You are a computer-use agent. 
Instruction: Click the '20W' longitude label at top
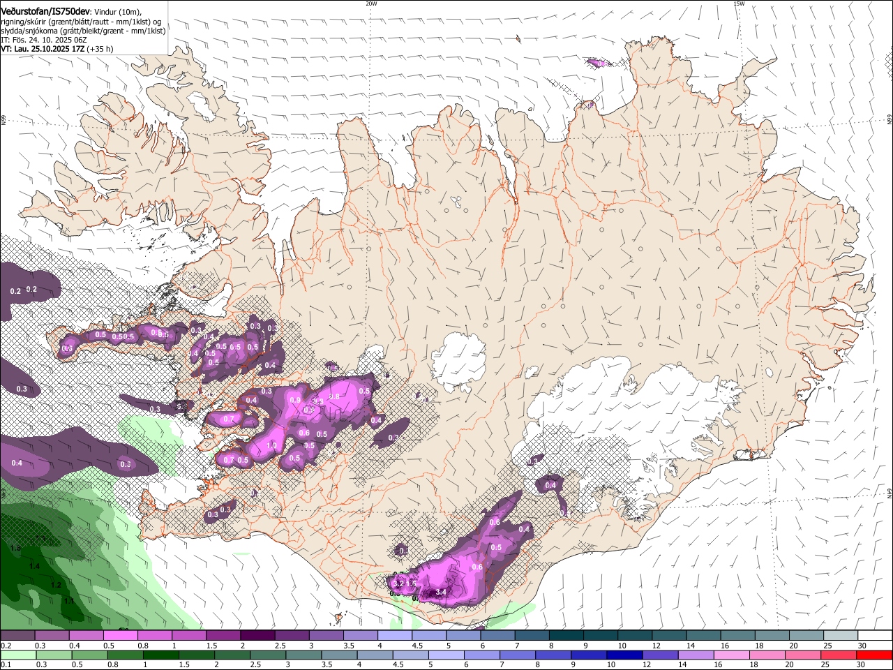[371, 3]
